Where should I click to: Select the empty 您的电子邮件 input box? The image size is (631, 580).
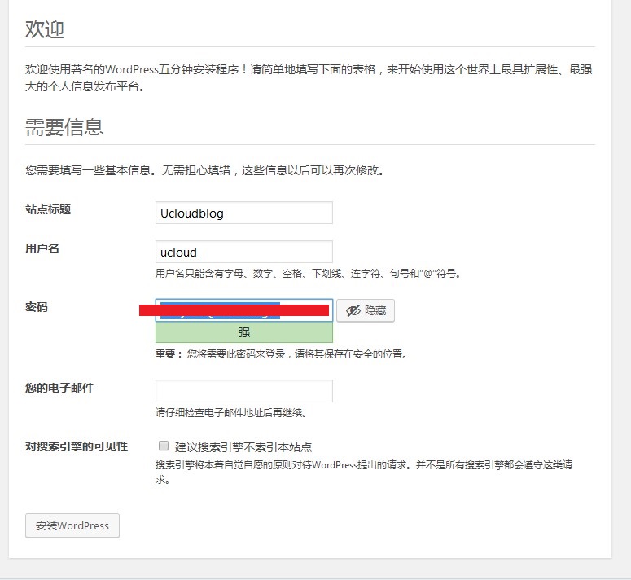click(x=243, y=391)
